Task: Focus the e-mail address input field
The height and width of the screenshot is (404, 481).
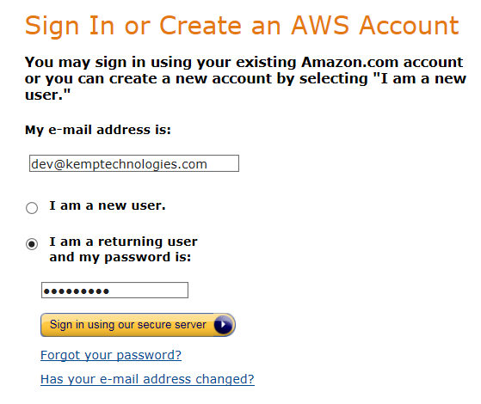Action: pos(134,163)
